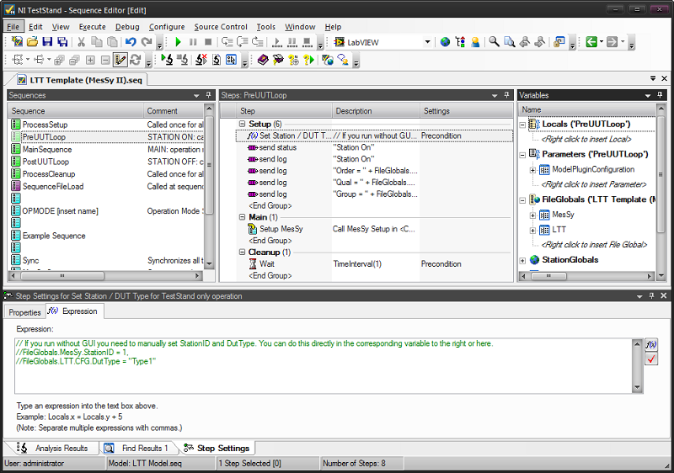Select the Setup MesSy step
Screen dimensions: 674x473
(281, 229)
